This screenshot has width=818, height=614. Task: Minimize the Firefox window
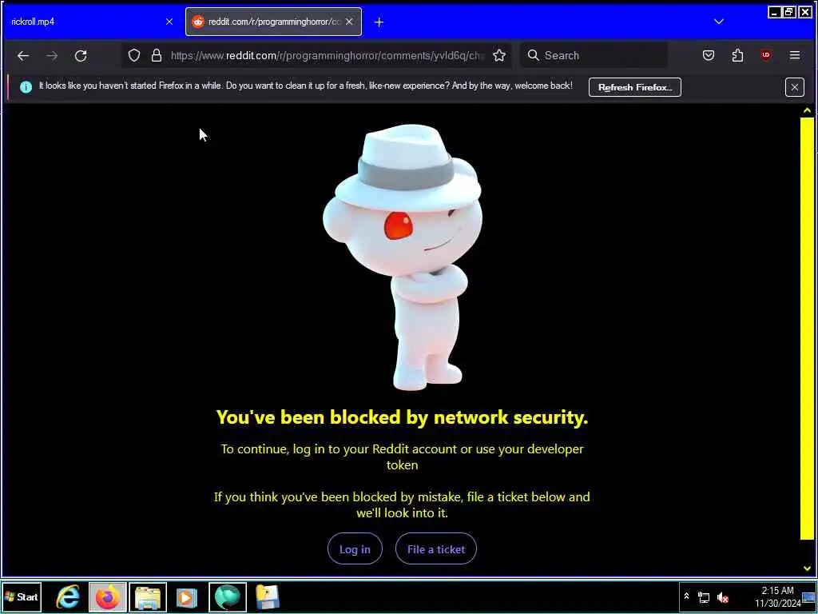point(775,12)
